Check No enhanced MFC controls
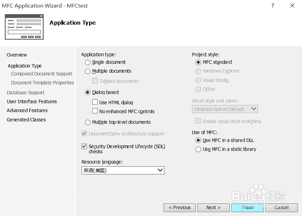 (95, 111)
